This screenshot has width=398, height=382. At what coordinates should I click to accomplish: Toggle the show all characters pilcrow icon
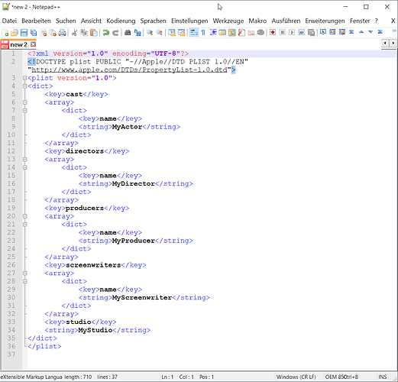tap(203, 33)
